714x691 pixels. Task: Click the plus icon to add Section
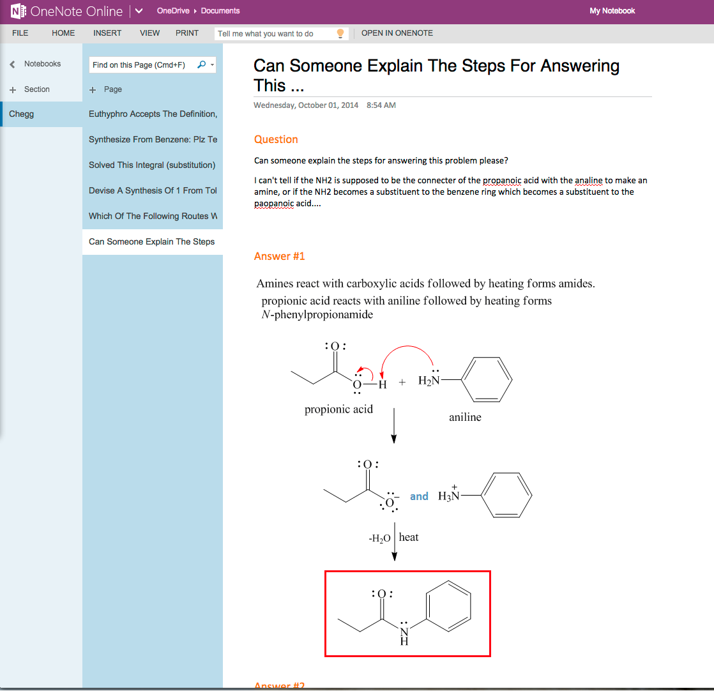click(x=13, y=89)
